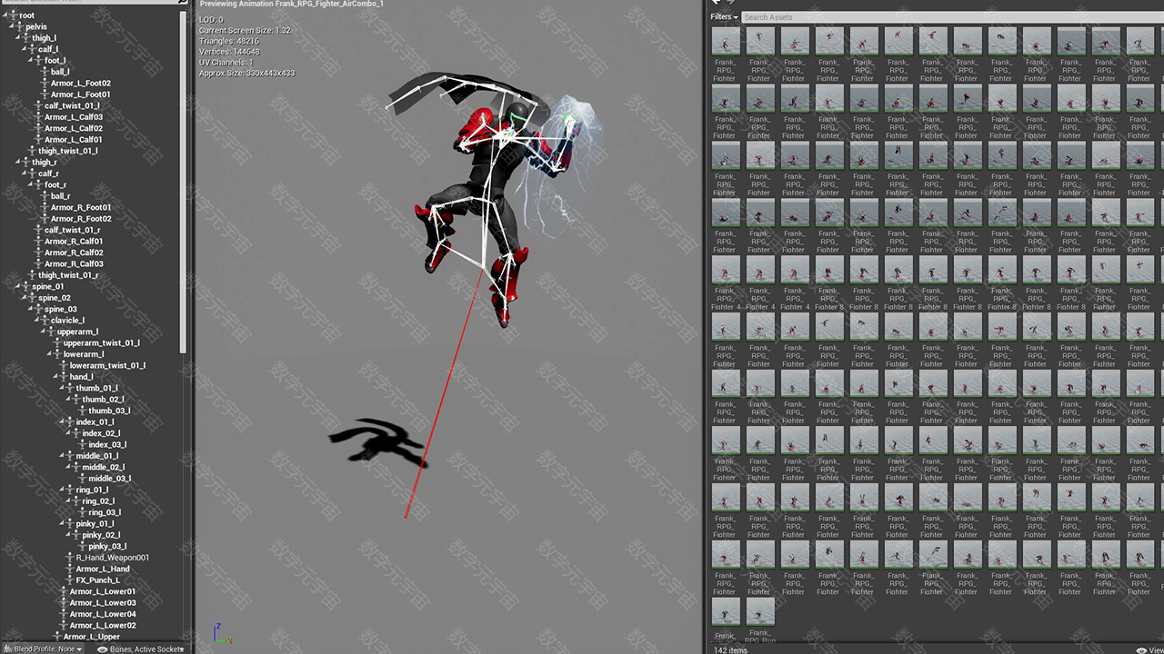Open the Bones, Active Sockets visibility options
This screenshot has height=654, width=1164.
pyautogui.click(x=140, y=649)
